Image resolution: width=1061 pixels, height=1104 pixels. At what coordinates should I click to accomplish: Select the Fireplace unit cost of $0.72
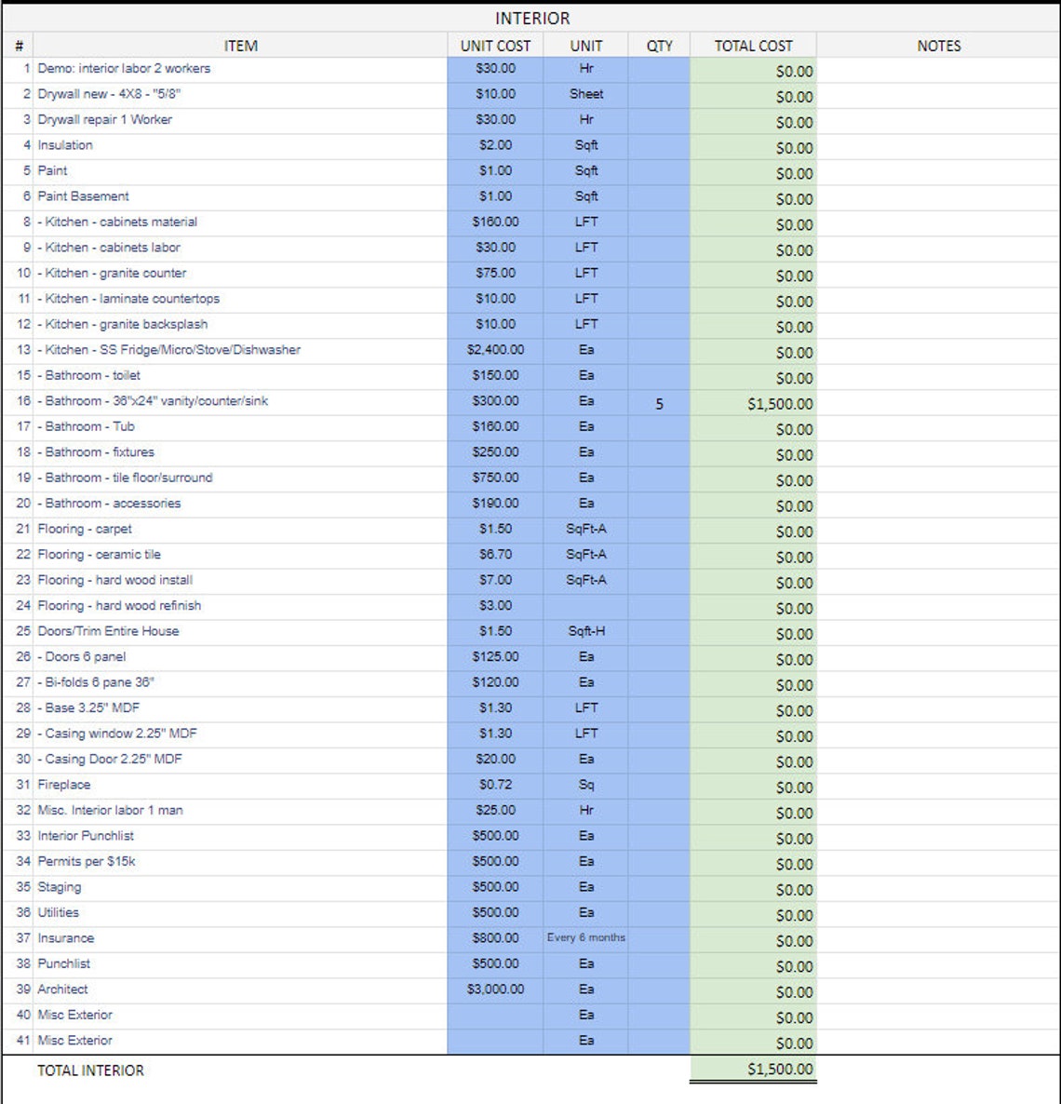tap(493, 786)
